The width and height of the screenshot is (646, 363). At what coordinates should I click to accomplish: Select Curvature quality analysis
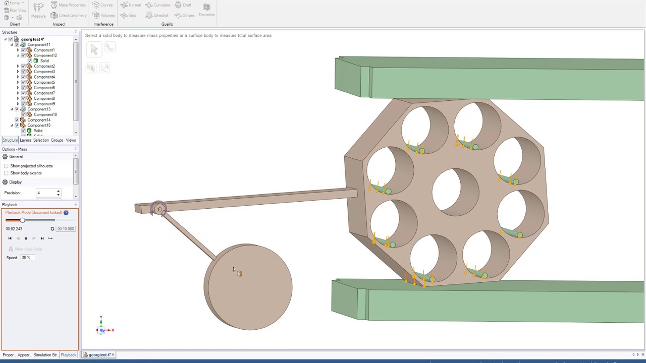(158, 5)
